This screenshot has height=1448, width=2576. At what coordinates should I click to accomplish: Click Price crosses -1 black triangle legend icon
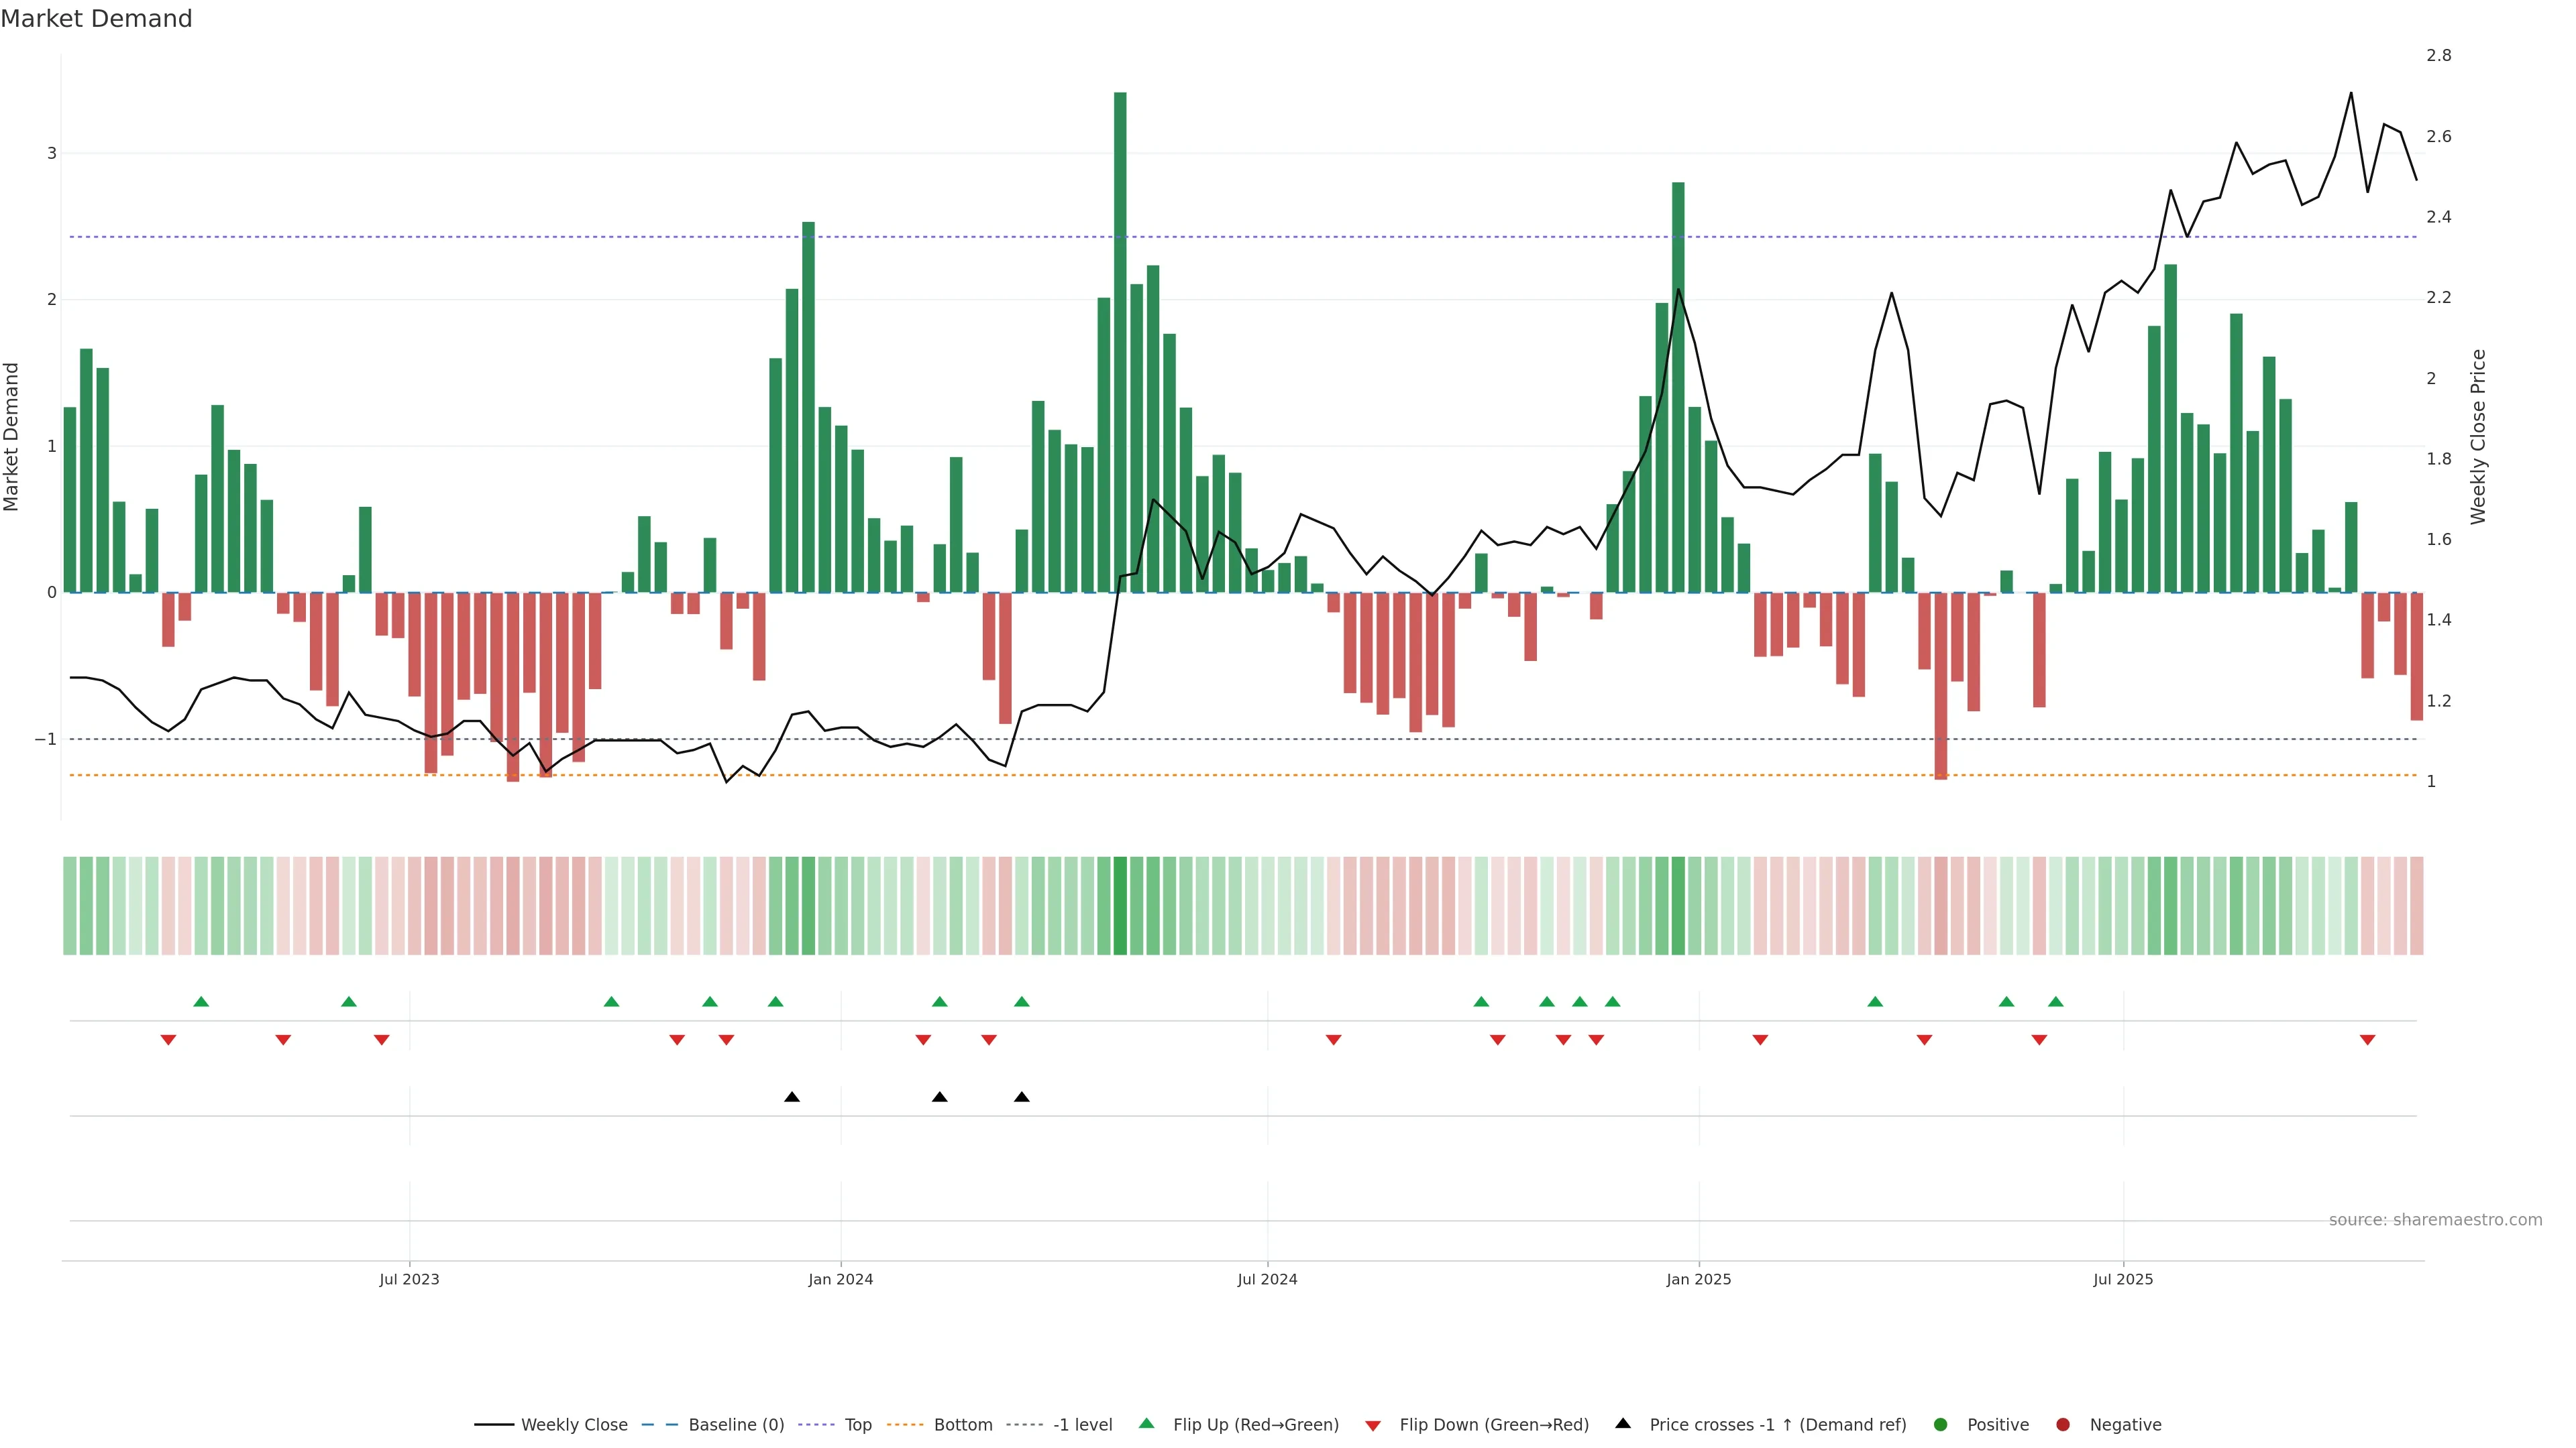(x=1623, y=1423)
